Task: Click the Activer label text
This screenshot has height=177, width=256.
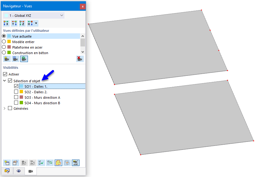Action: tap(14, 74)
